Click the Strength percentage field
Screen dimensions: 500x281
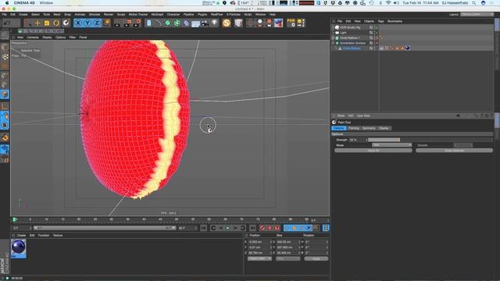(x=357, y=140)
